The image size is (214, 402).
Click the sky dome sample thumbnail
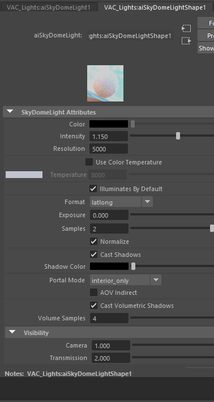tap(105, 83)
